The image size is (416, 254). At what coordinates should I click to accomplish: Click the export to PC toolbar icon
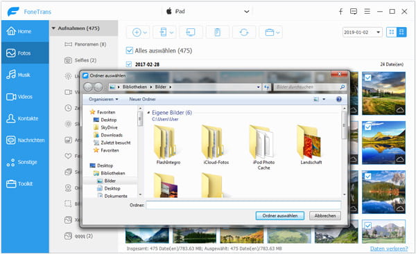[x=191, y=33]
